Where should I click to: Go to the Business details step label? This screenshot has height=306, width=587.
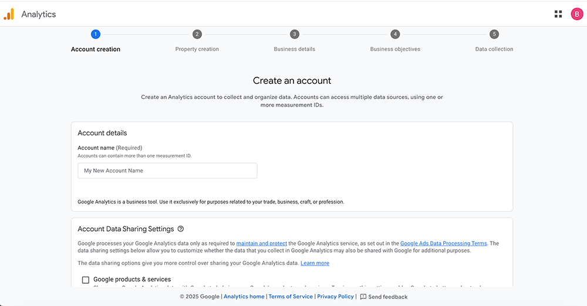pyautogui.click(x=294, y=49)
